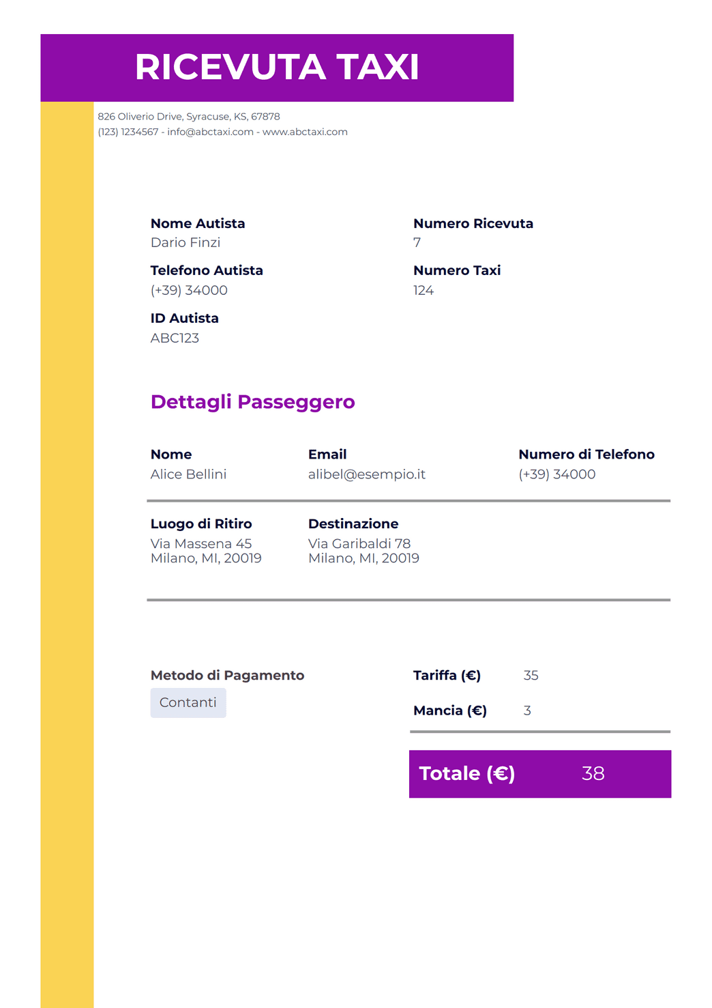
Task: Select the Mancia amount 3
Action: click(x=527, y=710)
